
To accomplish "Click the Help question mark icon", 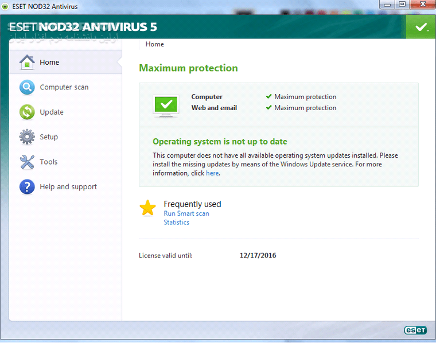I will (27, 187).
